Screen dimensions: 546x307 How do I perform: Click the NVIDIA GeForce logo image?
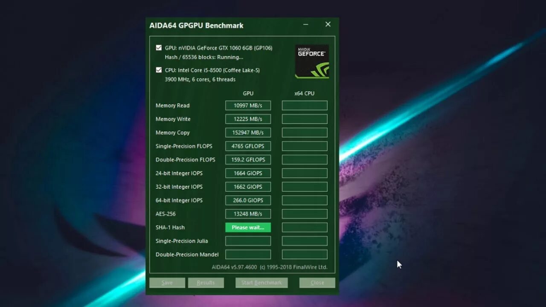312,61
